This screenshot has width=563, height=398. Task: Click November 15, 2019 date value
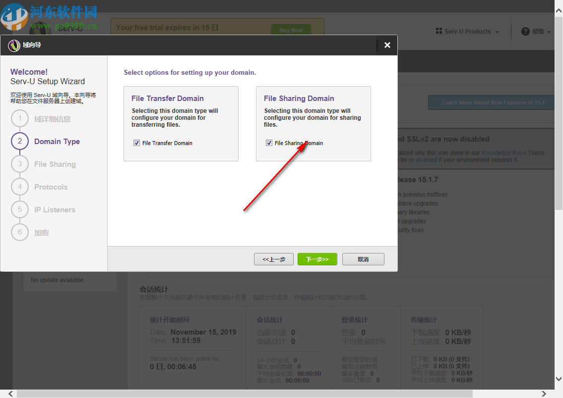click(203, 332)
